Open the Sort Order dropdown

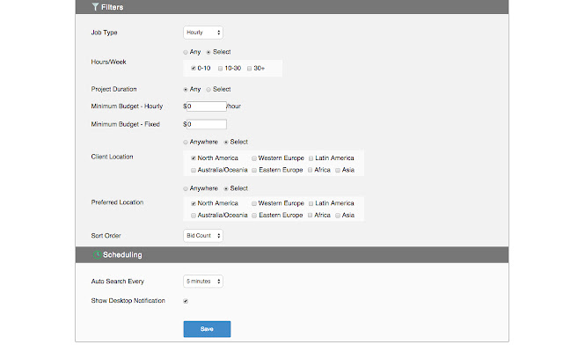(x=202, y=236)
